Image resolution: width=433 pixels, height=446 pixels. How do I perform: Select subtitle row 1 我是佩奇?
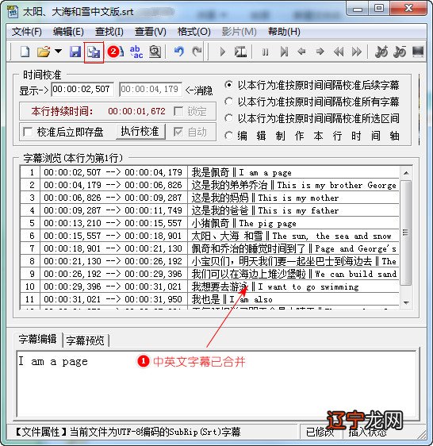point(210,172)
